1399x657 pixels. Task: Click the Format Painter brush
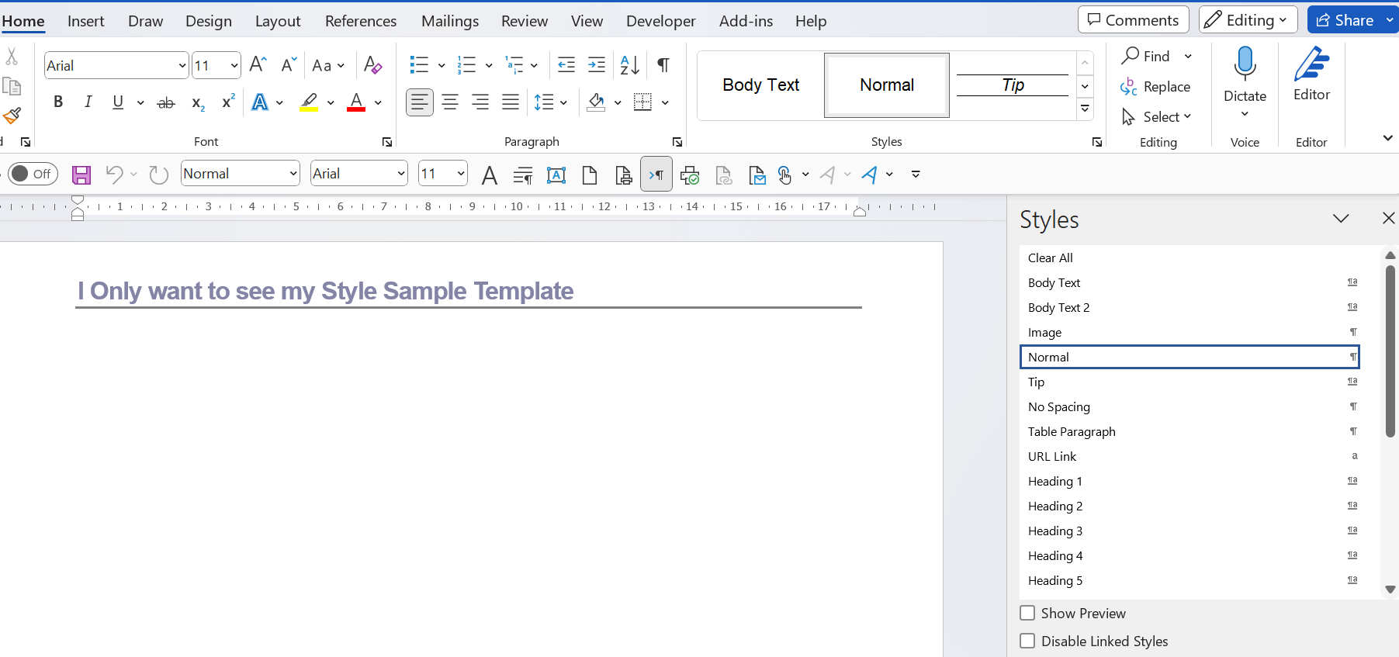pyautogui.click(x=12, y=116)
